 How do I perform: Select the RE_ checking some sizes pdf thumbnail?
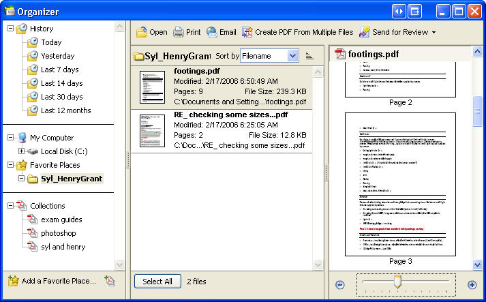point(153,131)
